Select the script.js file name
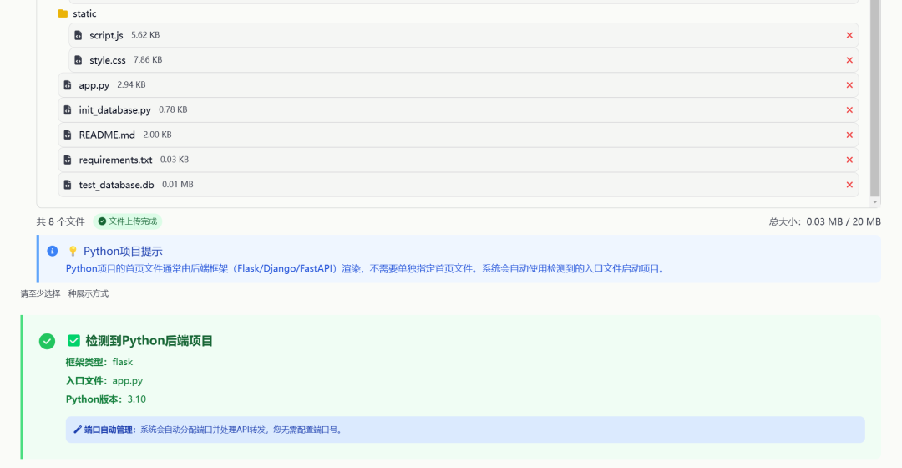Image resolution: width=902 pixels, height=468 pixels. 106,35
